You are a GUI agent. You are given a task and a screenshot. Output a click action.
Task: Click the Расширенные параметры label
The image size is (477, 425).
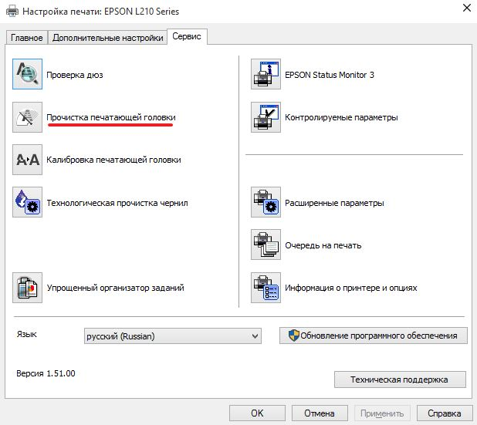[334, 203]
